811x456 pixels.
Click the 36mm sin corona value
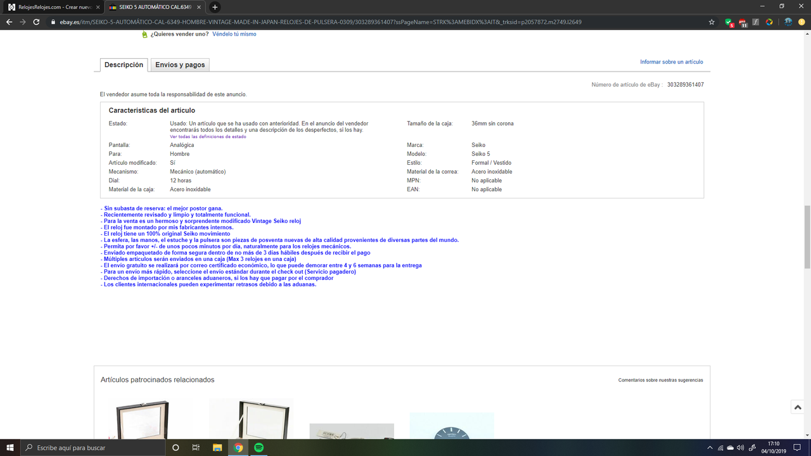pyautogui.click(x=492, y=123)
